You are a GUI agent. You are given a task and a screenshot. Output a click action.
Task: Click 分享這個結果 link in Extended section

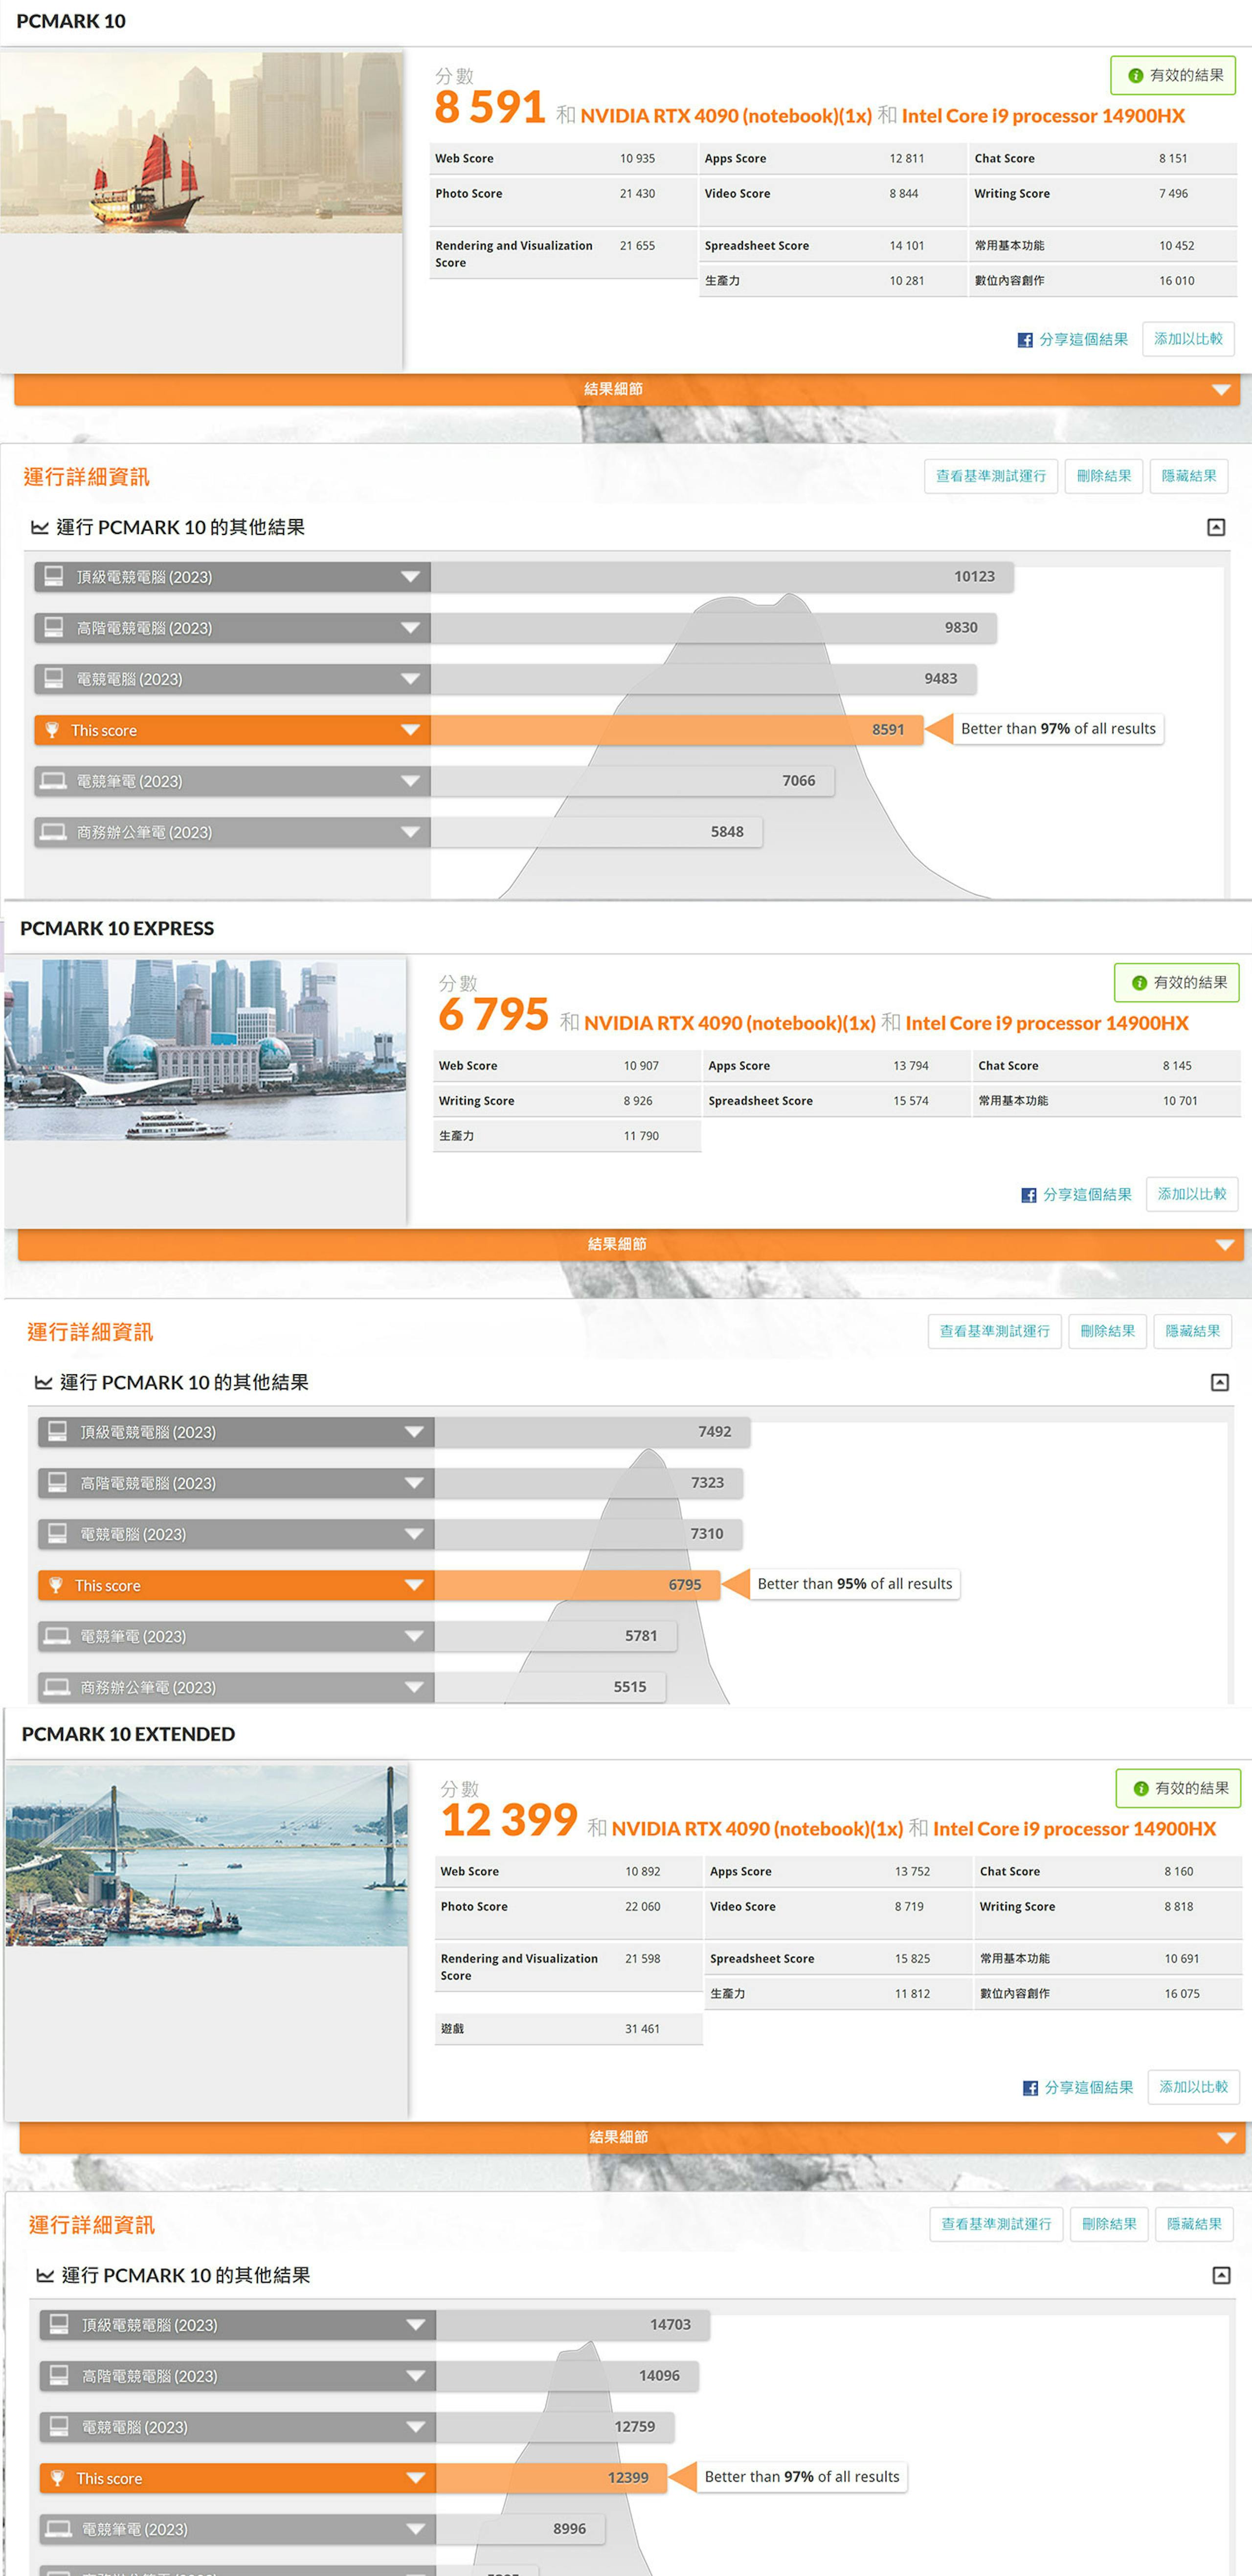click(x=1089, y=2088)
